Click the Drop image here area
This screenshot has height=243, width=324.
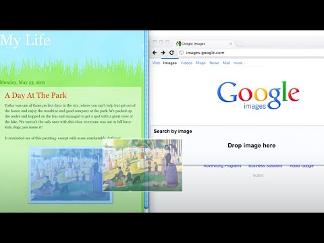(x=252, y=145)
